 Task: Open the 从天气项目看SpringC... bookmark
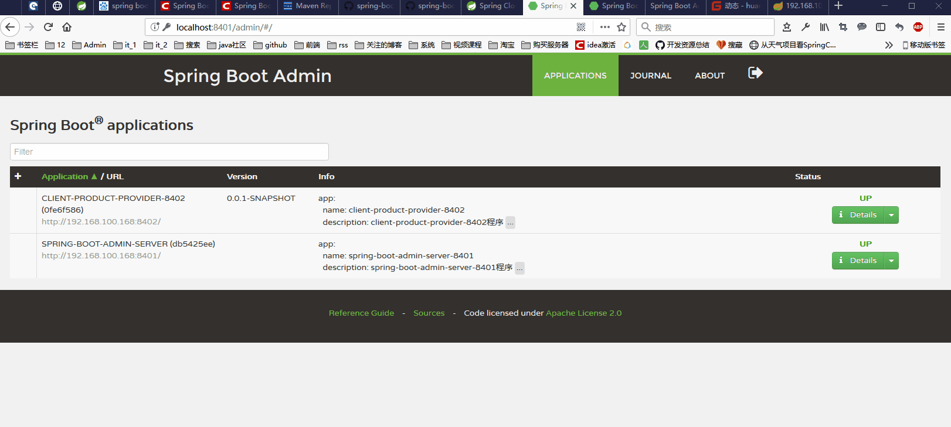pyautogui.click(x=793, y=45)
